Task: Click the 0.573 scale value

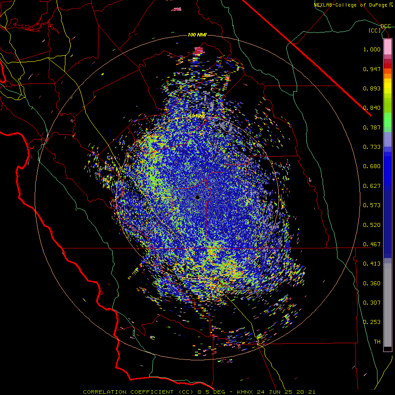Action: point(372,205)
